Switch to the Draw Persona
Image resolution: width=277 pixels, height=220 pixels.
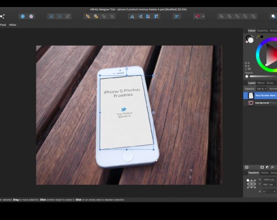23,16
